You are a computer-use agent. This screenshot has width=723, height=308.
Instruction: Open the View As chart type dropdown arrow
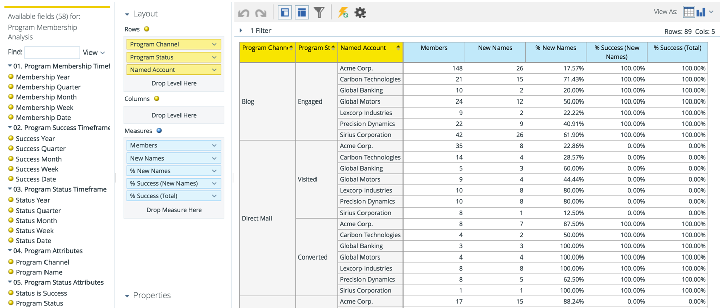click(x=711, y=12)
